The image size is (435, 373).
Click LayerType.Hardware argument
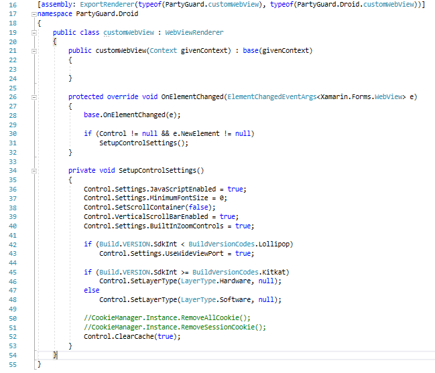point(216,281)
